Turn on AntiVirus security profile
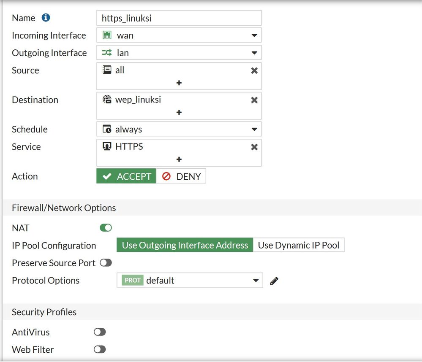This screenshot has height=362, width=422. pos(100,332)
